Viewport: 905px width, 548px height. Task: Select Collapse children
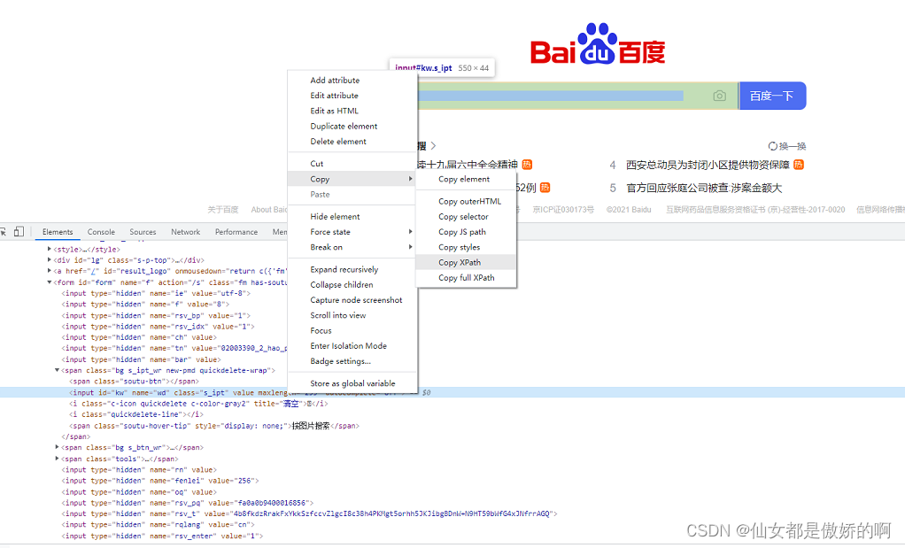(x=352, y=285)
